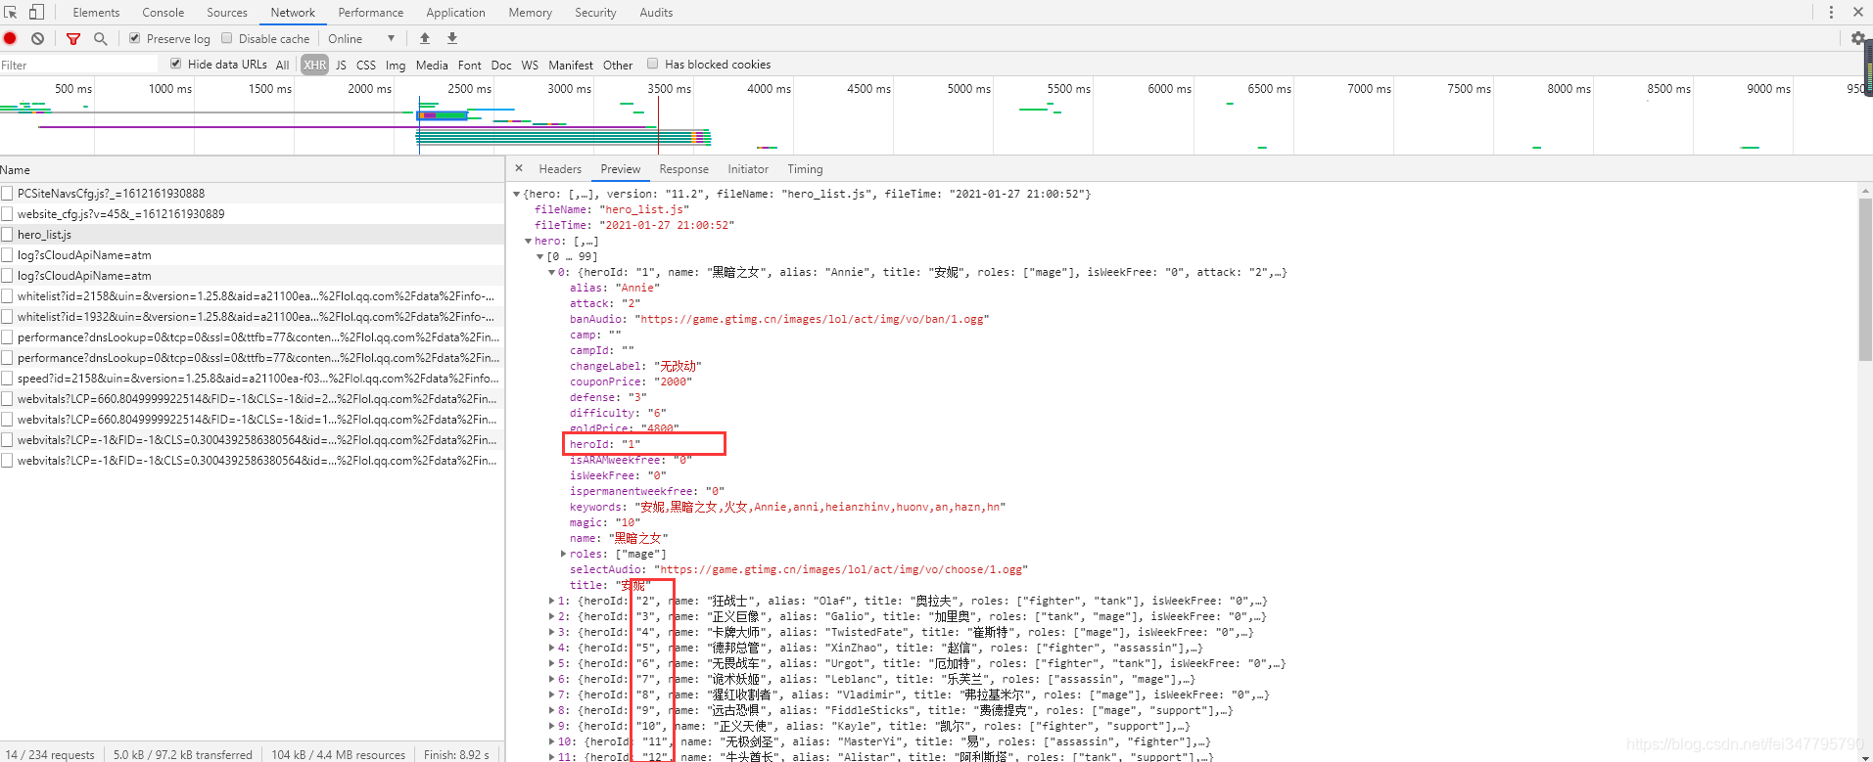Collapse the [0 … 99] range node
1873x762 pixels.
540,256
